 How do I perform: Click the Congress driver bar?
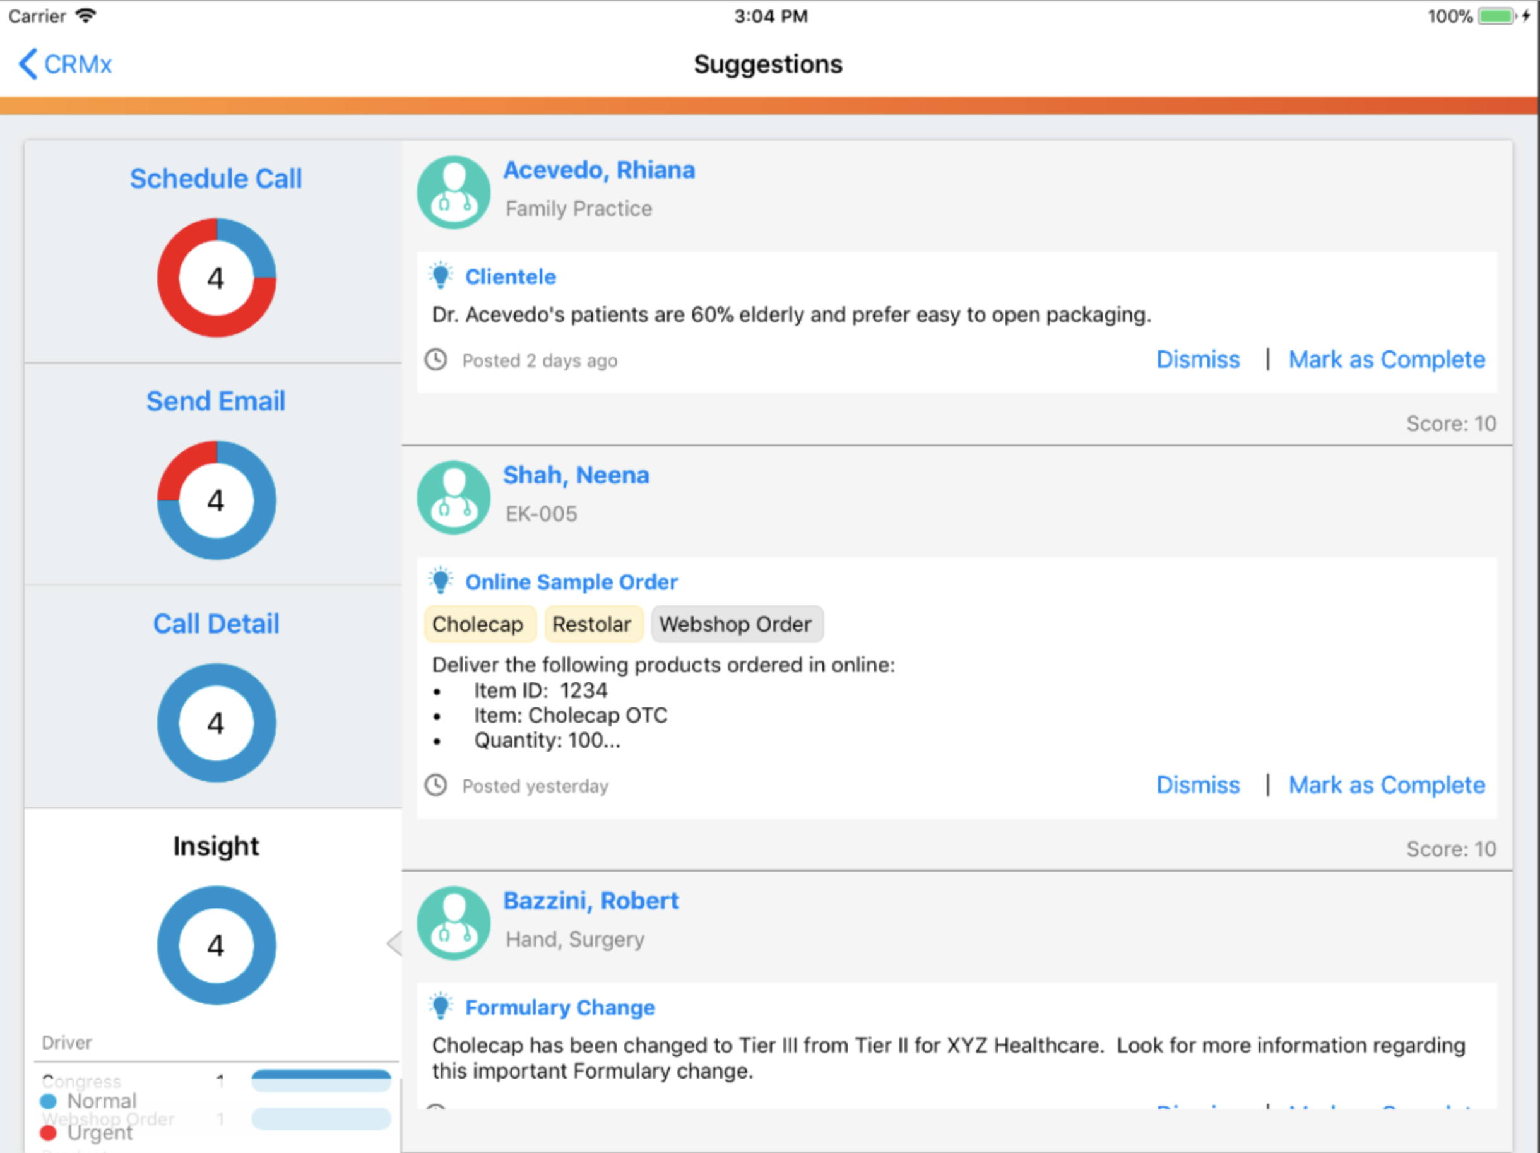pos(321,1080)
